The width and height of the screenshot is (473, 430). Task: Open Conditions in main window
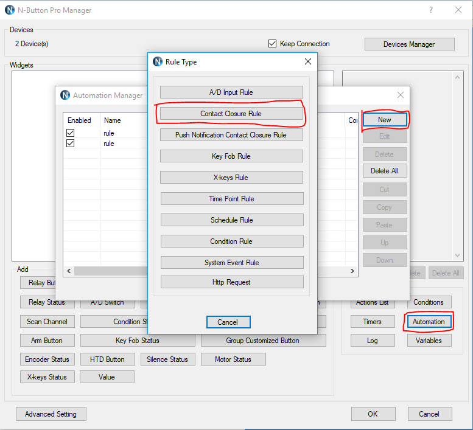click(429, 302)
